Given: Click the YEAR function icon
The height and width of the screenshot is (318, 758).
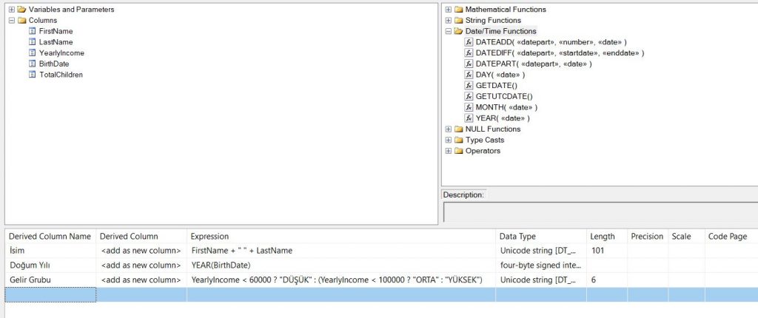Looking at the screenshot, I should [x=469, y=118].
